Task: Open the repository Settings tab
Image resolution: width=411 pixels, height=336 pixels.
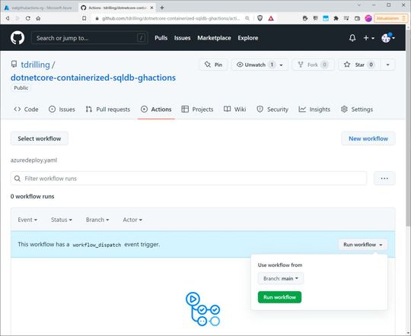Action: (357, 109)
